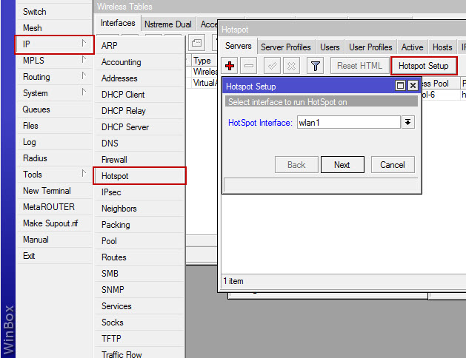The width and height of the screenshot is (466, 358).
Task: Open Socks from the IP submenu
Action: point(139,322)
